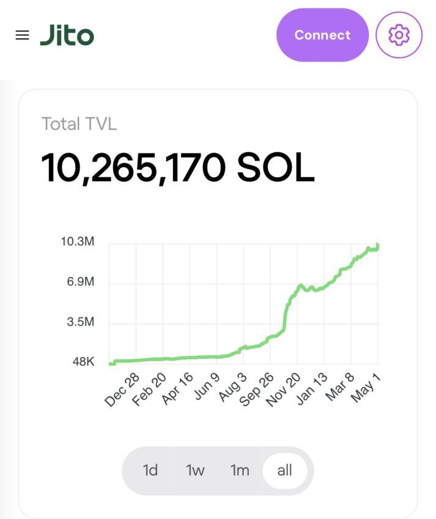Viewport: 436px width, 519px height.
Task: Click the Jito logo
Action: (x=67, y=35)
